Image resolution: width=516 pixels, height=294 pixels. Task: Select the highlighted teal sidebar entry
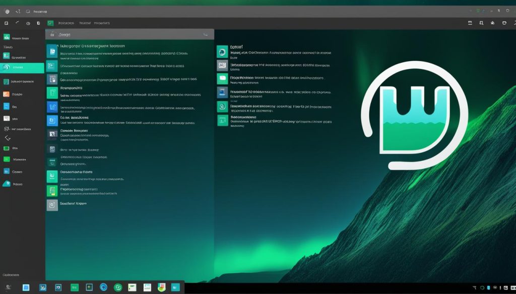[x=22, y=68]
